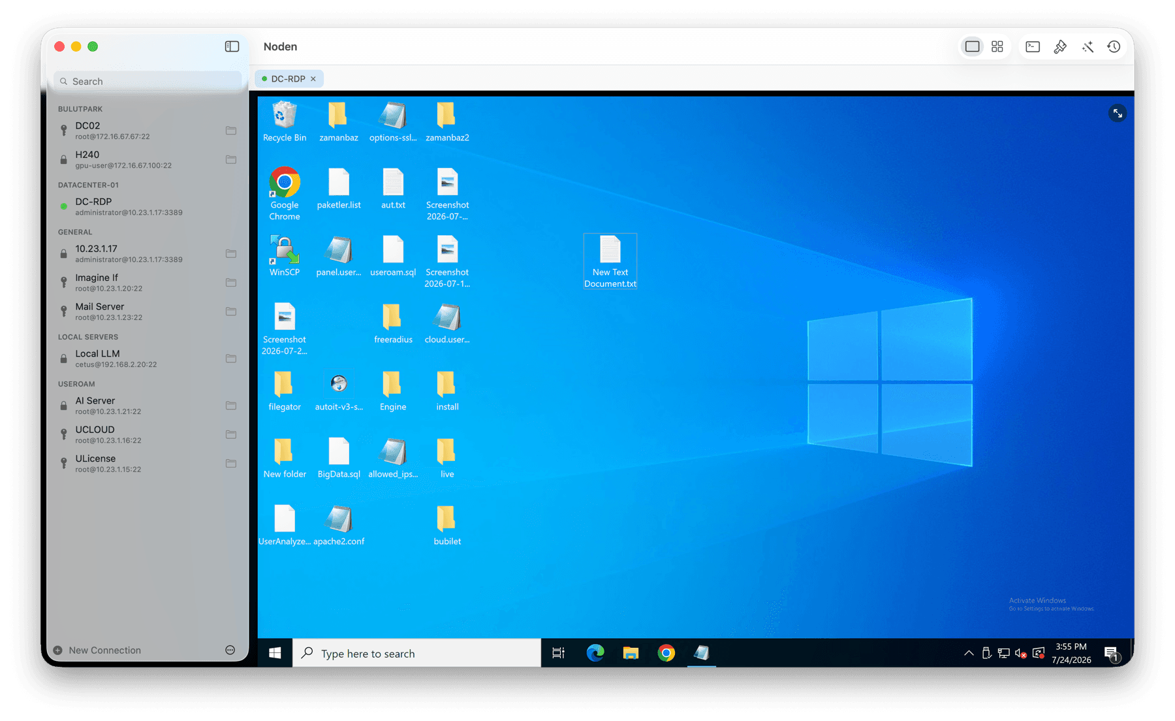Click the pin icon in Noden toolbar
This screenshot has height=721, width=1175.
click(1060, 46)
